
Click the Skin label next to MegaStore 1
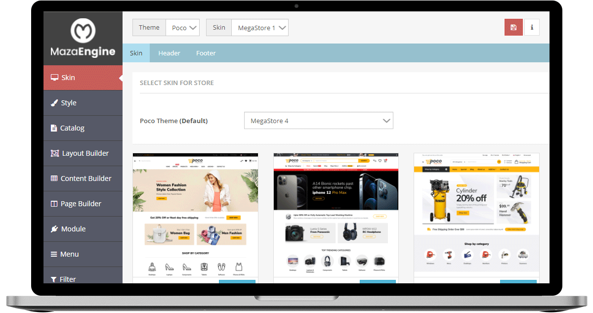pos(219,28)
